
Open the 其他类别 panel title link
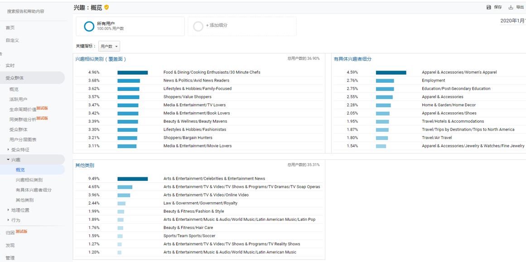[85, 166]
